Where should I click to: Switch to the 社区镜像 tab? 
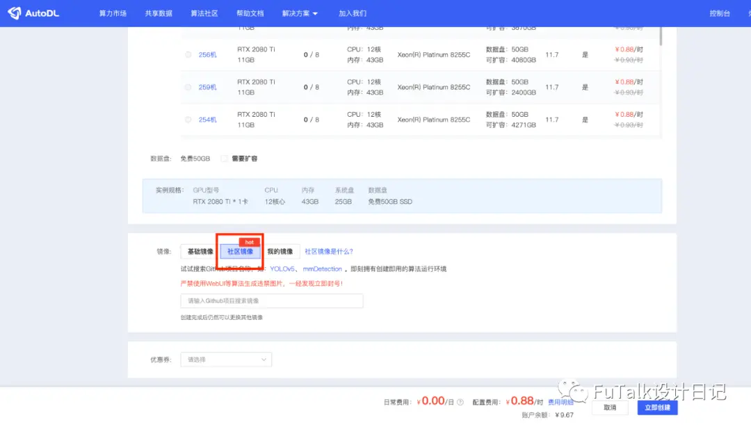(x=240, y=252)
